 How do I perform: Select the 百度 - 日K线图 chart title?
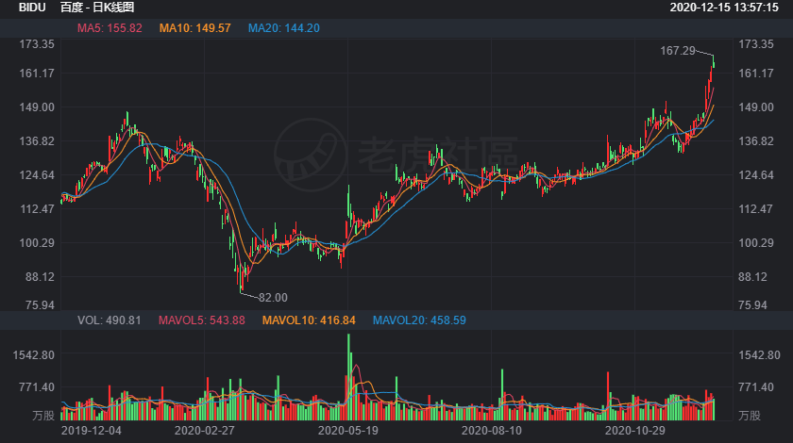click(97, 8)
